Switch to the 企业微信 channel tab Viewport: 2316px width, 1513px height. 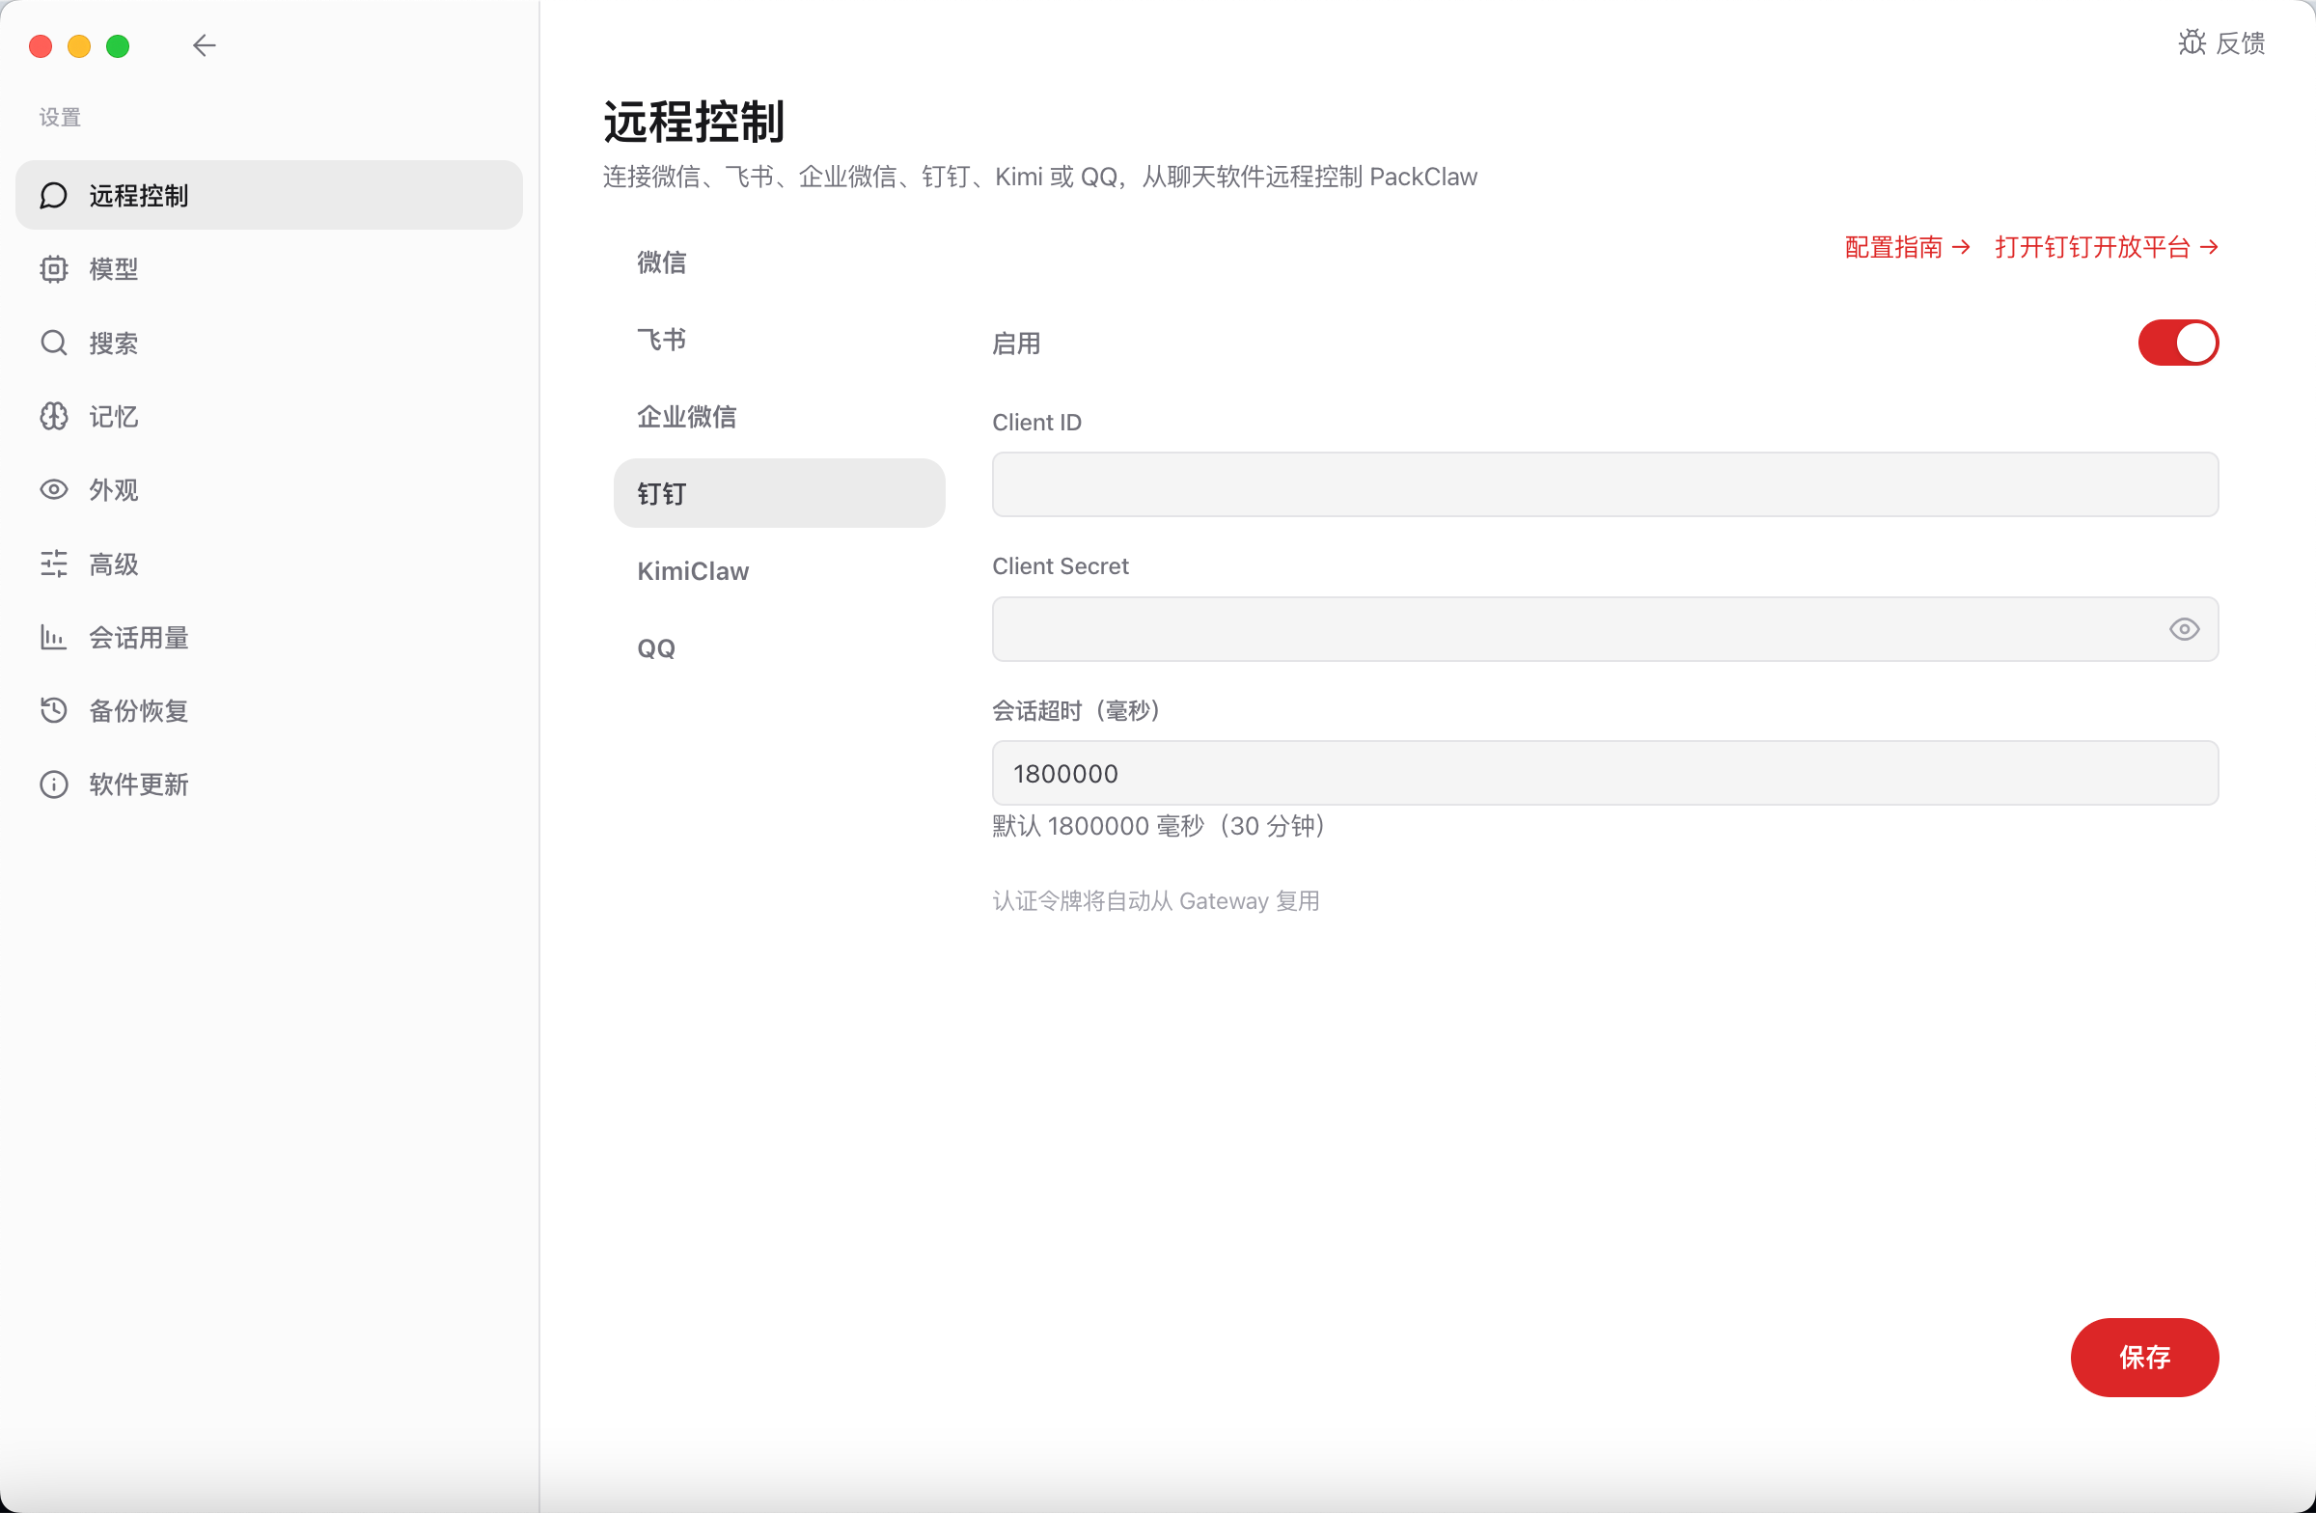pos(779,417)
